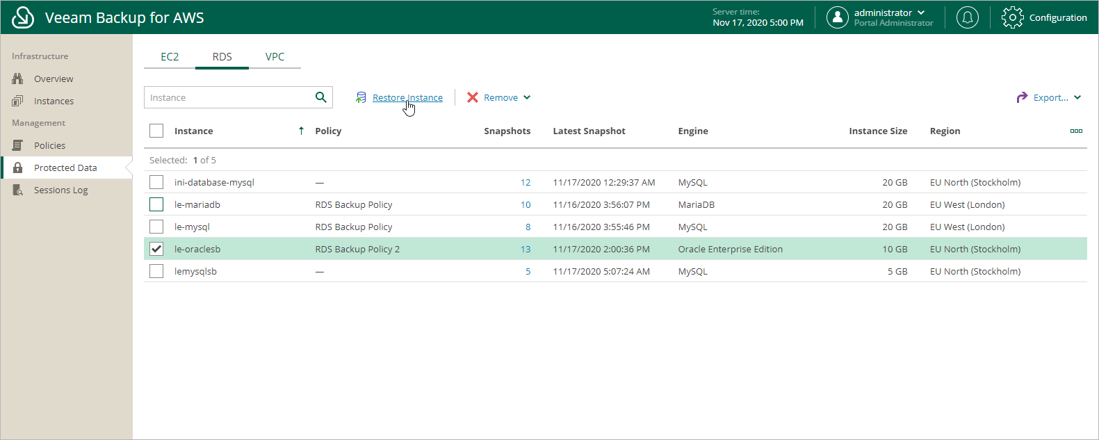Click the Restore Instance link
This screenshot has height=440, width=1099.
tap(407, 98)
